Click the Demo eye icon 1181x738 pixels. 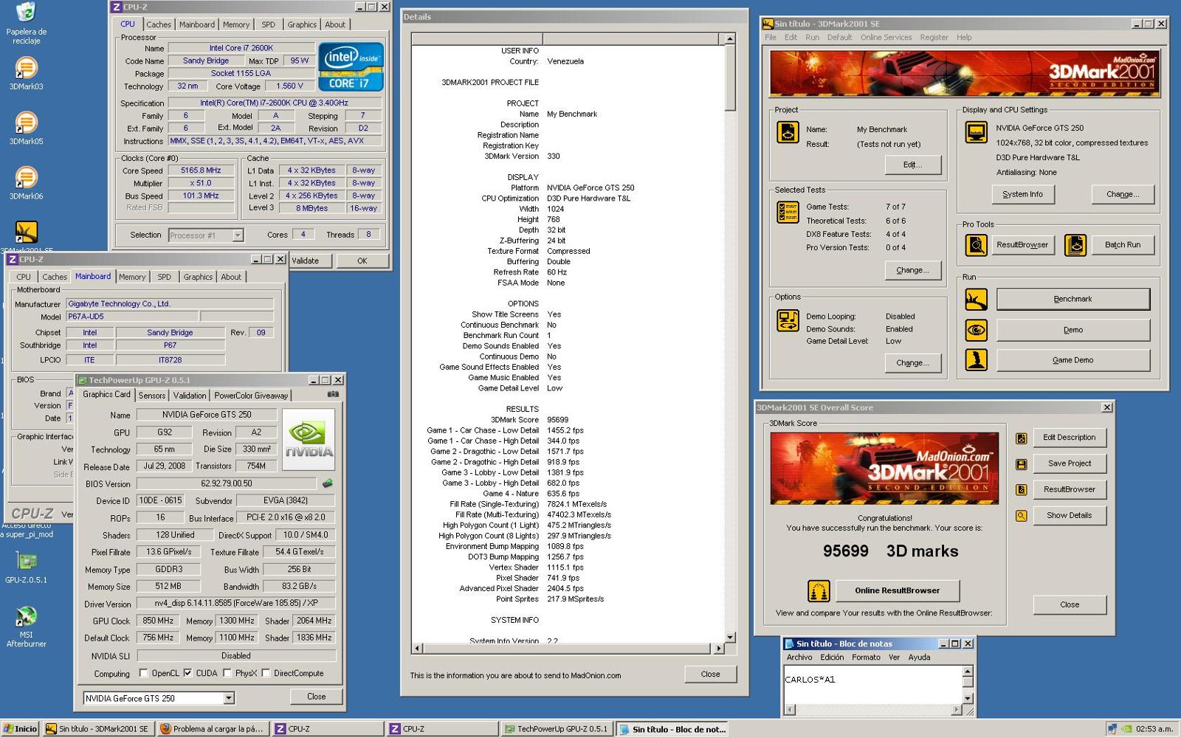pyautogui.click(x=977, y=330)
